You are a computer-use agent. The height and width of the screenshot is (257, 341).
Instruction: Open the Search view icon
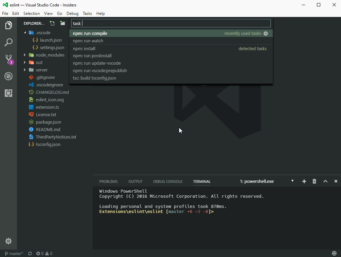click(8, 42)
